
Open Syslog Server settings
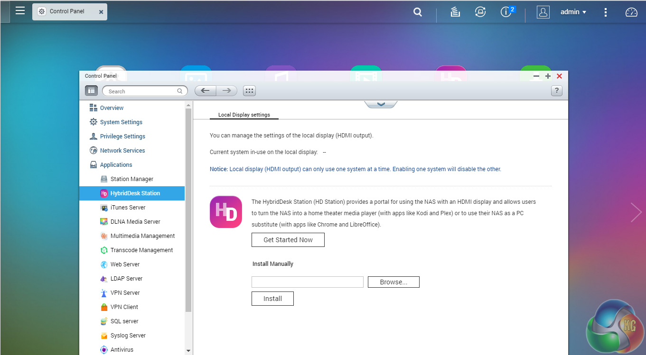click(132, 336)
